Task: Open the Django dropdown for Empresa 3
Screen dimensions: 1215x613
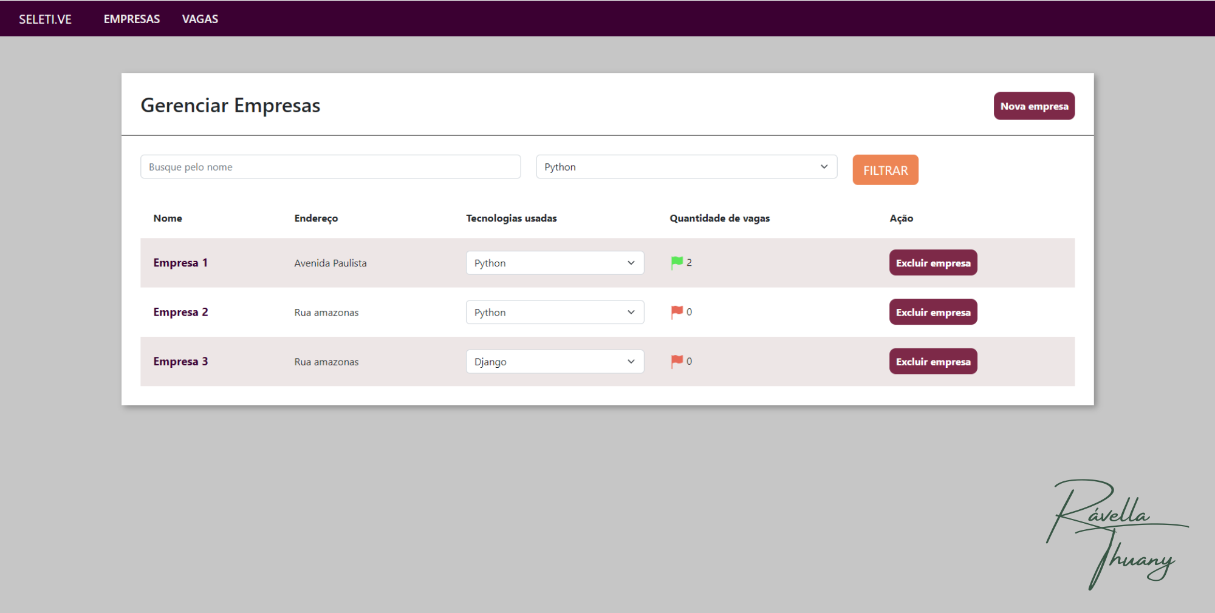Action: click(555, 361)
